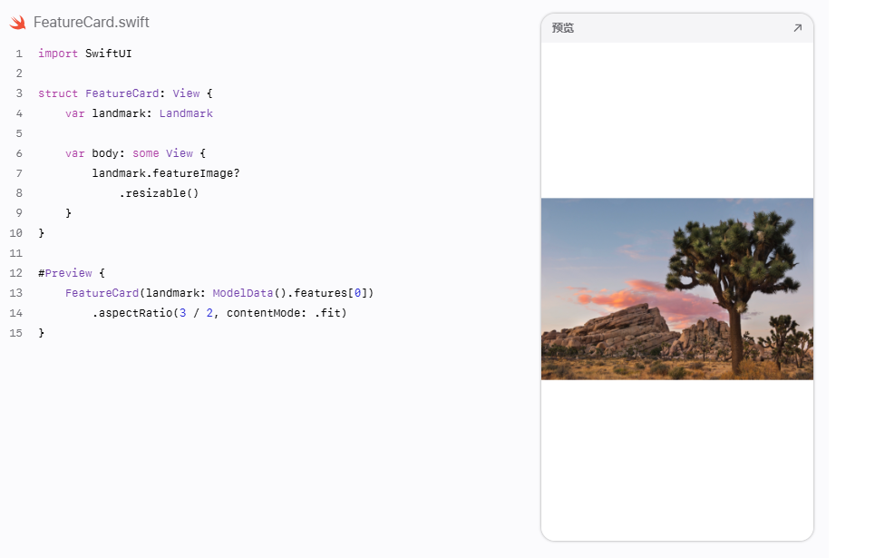This screenshot has height=558, width=875.
Task: Click the closing brace on line 10
Action: coord(42,233)
